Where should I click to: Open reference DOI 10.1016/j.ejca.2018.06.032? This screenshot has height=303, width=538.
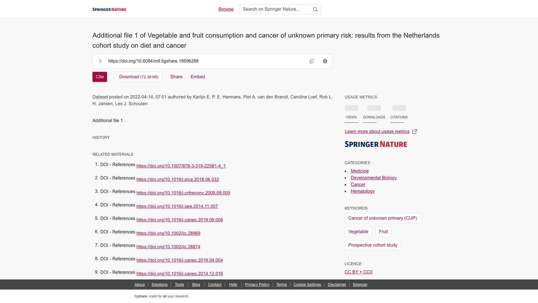(178, 179)
